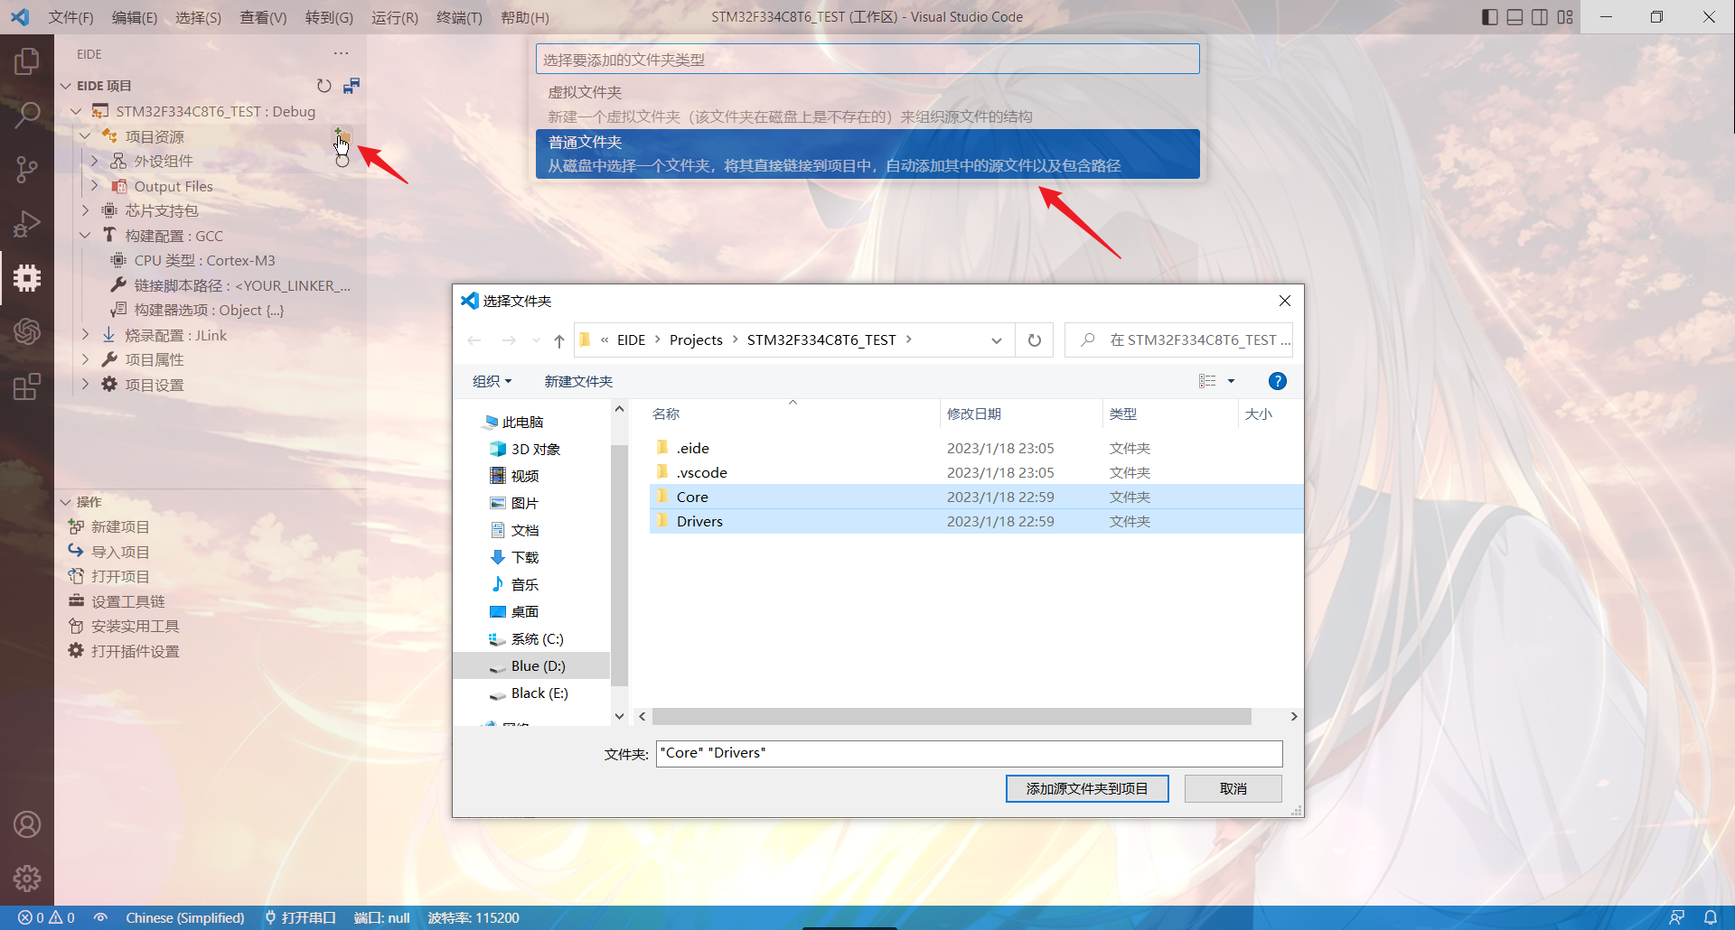The height and width of the screenshot is (930, 1735).
Task: Open the Manage gear icon
Action: (27, 878)
